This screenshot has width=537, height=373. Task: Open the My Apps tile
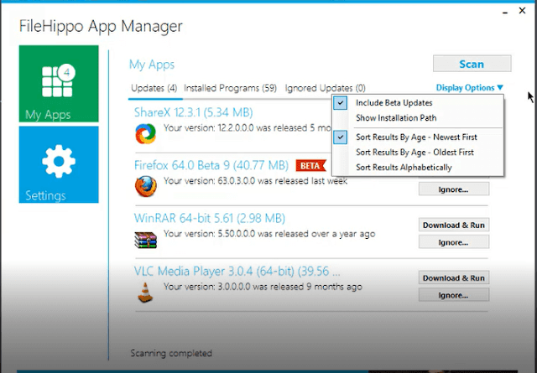(x=59, y=84)
